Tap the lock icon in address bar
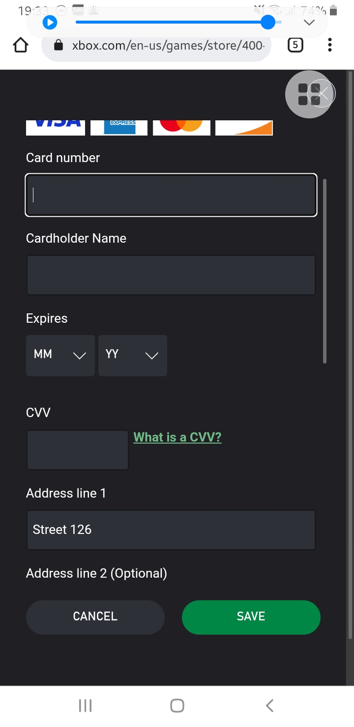This screenshot has width=354, height=727. (x=58, y=46)
